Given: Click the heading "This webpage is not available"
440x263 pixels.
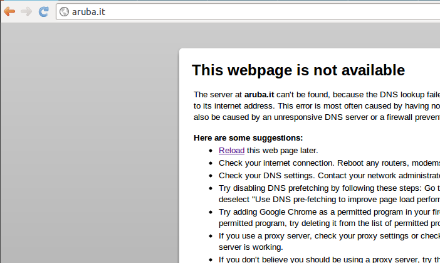Looking at the screenshot, I should coord(298,70).
